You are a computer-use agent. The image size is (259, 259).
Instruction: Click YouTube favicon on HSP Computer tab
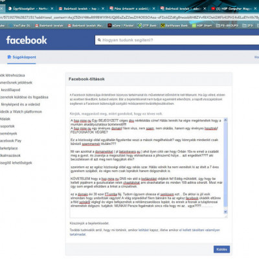(x=213, y=8)
